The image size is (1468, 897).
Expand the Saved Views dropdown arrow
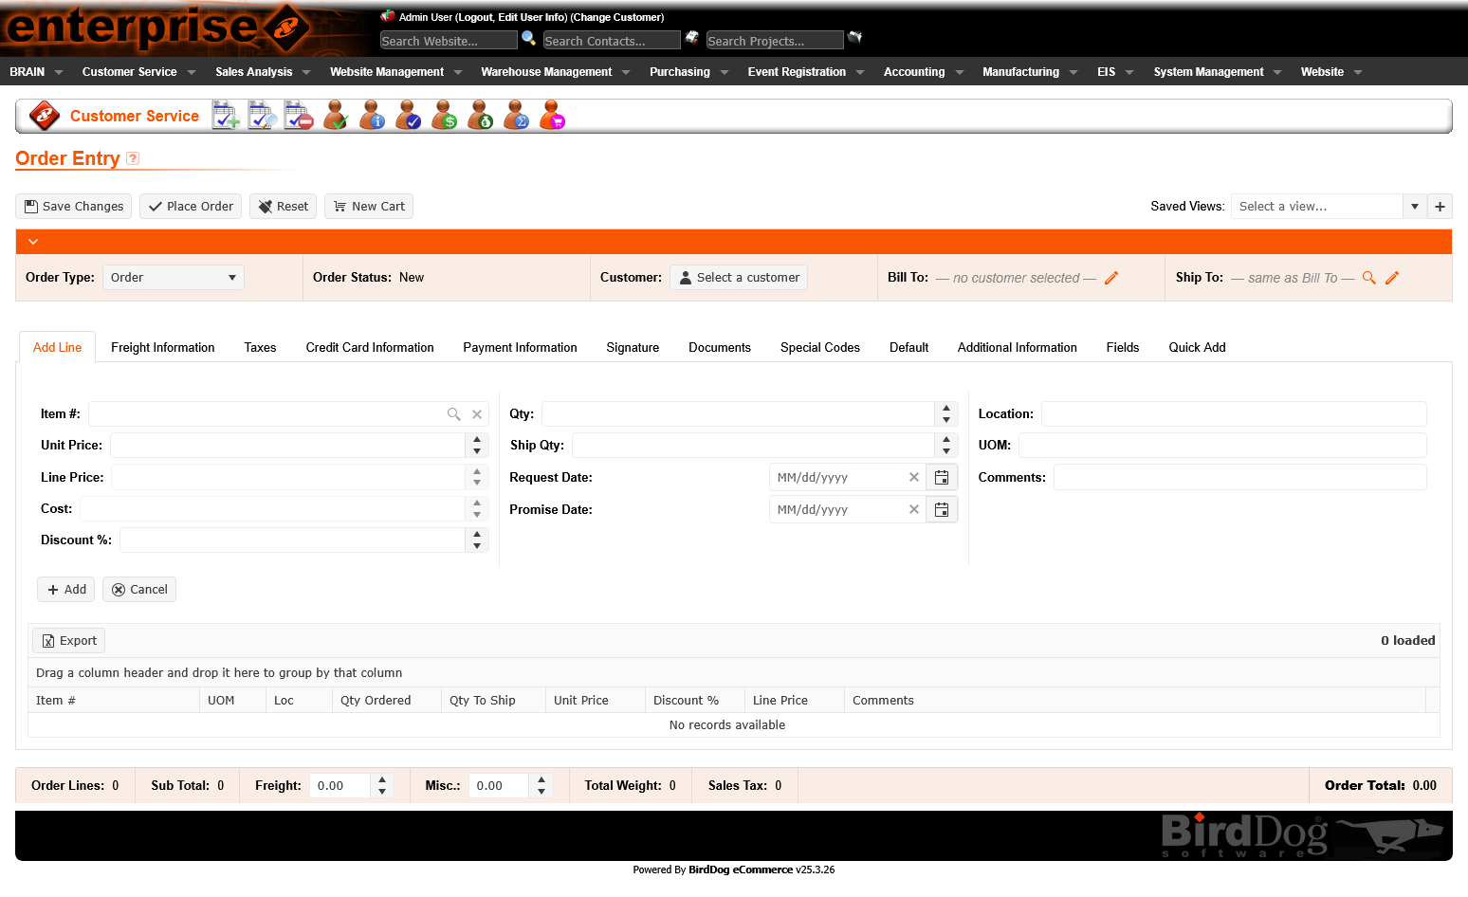(x=1414, y=207)
